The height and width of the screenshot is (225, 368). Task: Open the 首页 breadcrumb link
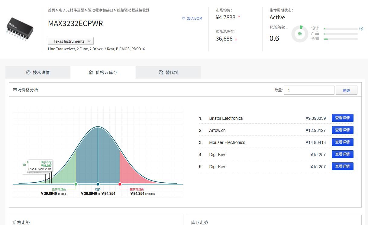(51, 10)
